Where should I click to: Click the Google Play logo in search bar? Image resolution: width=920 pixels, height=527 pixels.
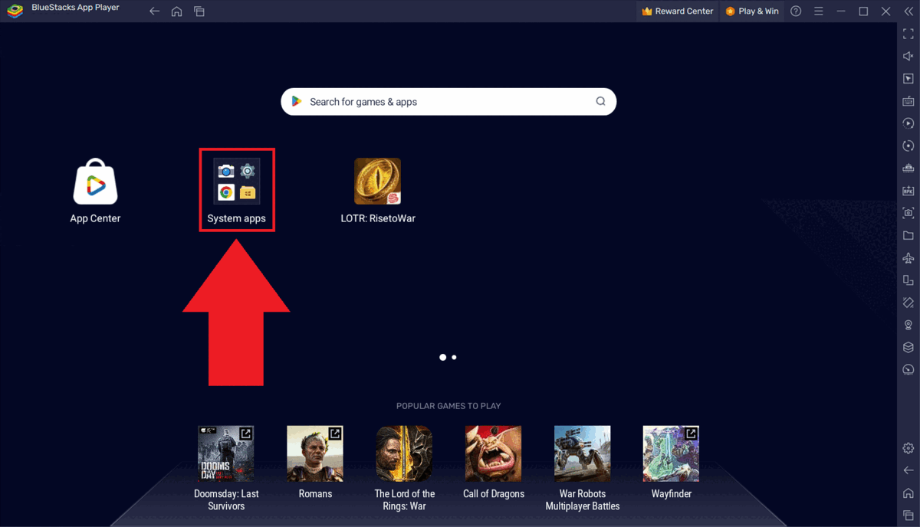[297, 101]
